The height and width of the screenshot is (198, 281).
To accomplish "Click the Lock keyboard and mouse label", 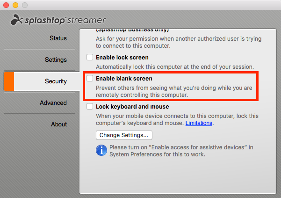I will click(x=132, y=107).
